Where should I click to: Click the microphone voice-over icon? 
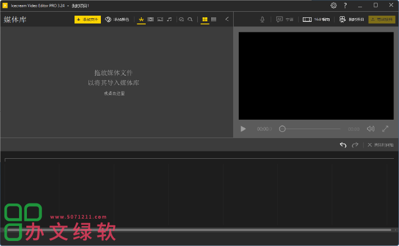pyautogui.click(x=262, y=20)
